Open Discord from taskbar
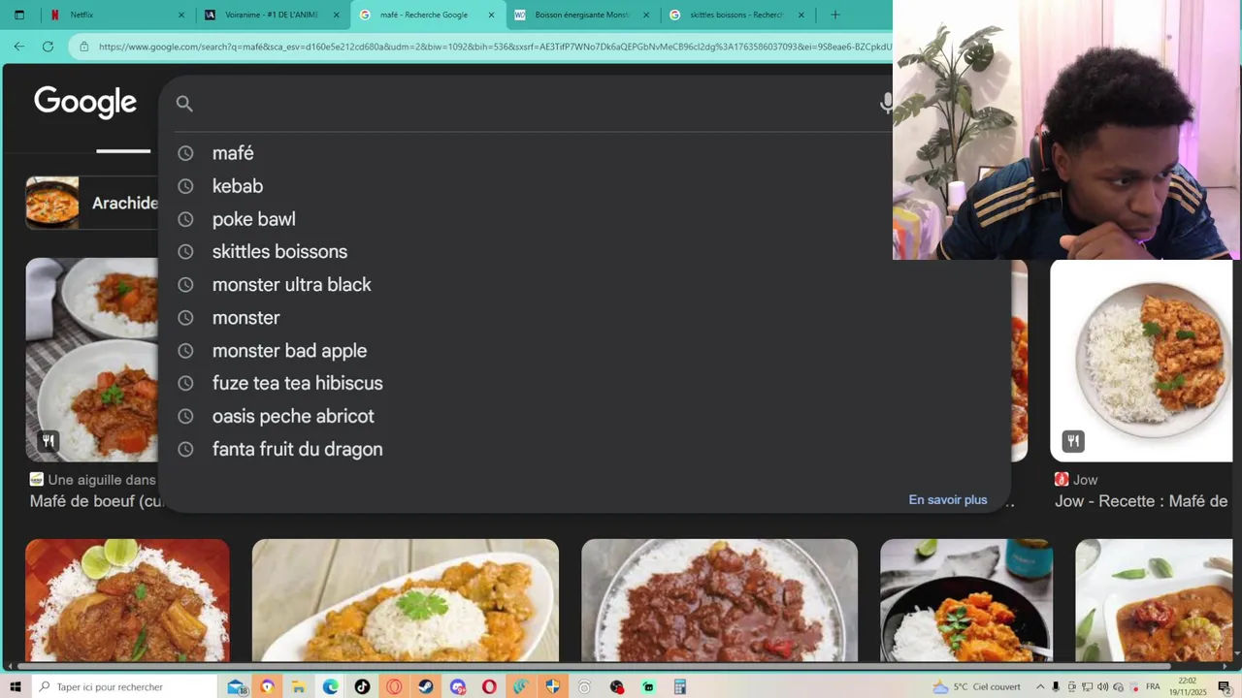 458,686
